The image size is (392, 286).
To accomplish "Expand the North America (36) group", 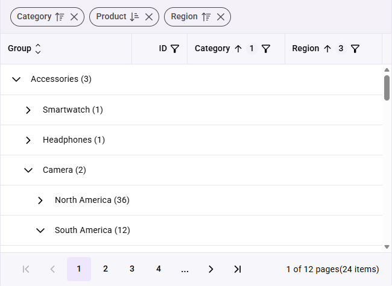I will point(40,201).
